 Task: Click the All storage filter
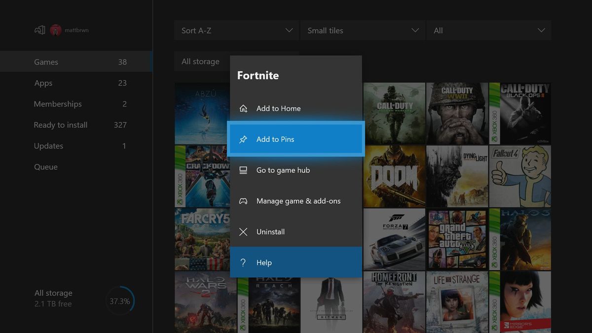[x=200, y=61]
